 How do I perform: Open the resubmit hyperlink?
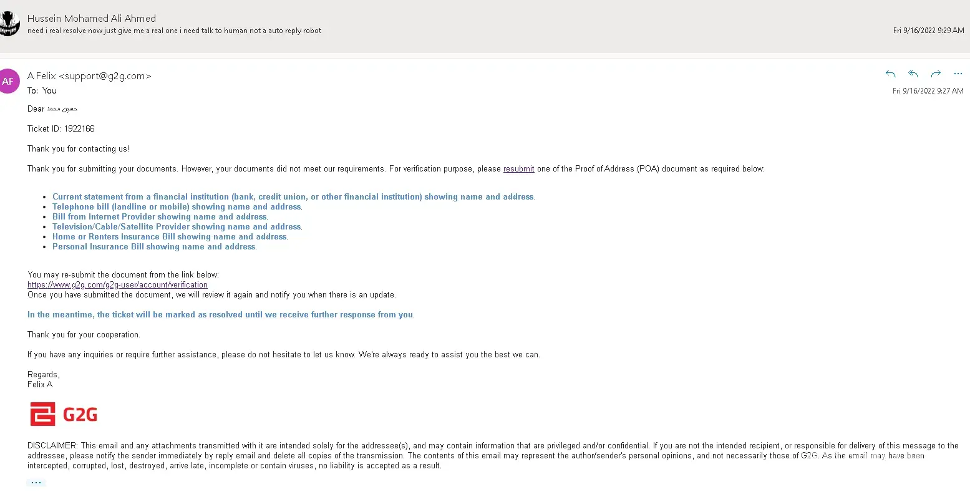pos(518,169)
